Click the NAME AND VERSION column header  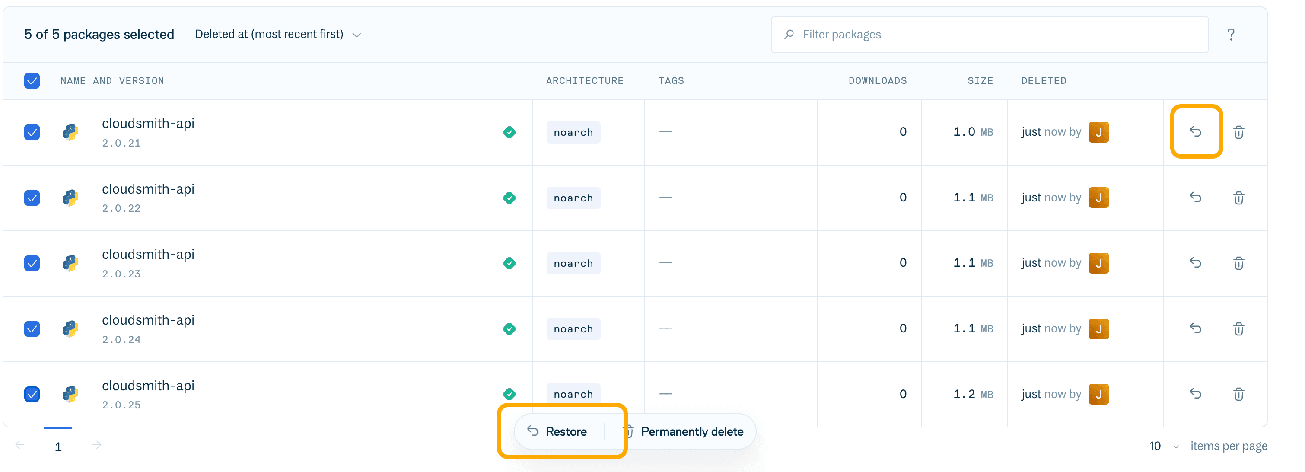click(x=112, y=80)
